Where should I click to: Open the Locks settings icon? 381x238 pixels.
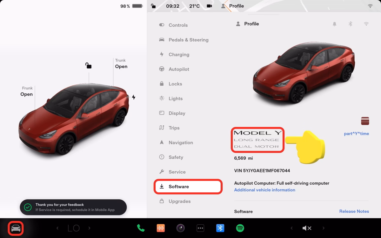click(162, 84)
